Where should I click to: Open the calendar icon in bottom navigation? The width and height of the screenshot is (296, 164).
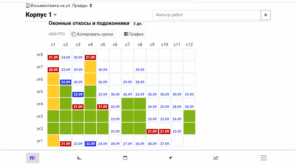[x=125, y=158]
